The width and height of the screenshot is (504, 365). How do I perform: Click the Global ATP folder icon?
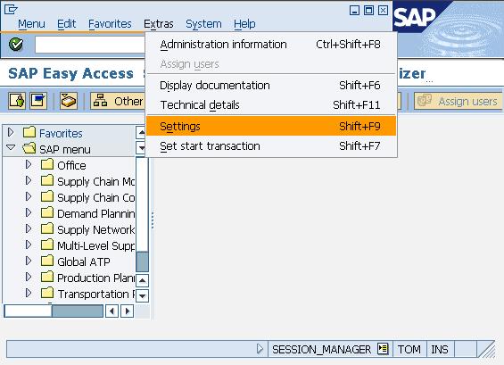[47, 261]
